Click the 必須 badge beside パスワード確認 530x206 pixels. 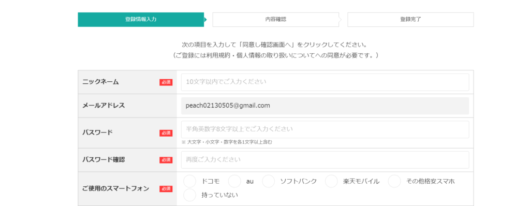click(166, 160)
